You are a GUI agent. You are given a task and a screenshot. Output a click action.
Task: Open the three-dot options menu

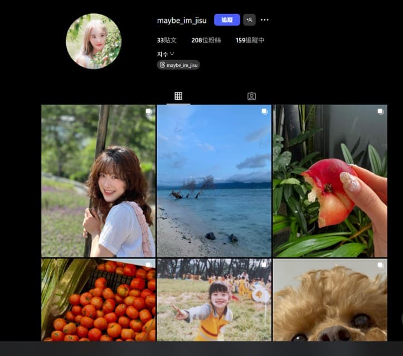[264, 20]
